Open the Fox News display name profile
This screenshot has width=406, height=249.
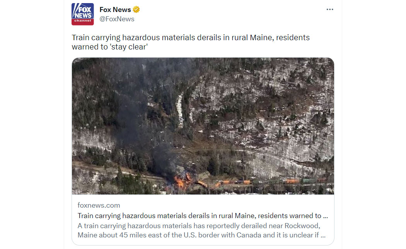click(x=115, y=10)
